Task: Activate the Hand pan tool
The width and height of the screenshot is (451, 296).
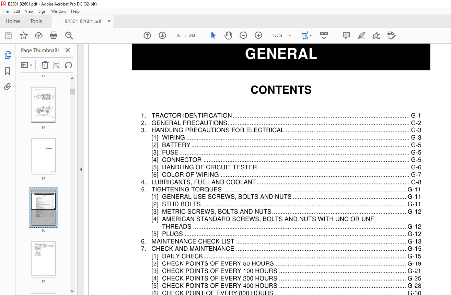Action: pos(228,35)
